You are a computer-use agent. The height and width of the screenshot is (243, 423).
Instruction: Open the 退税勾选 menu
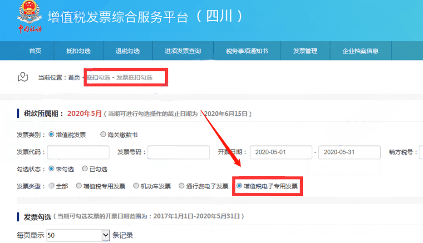128,51
